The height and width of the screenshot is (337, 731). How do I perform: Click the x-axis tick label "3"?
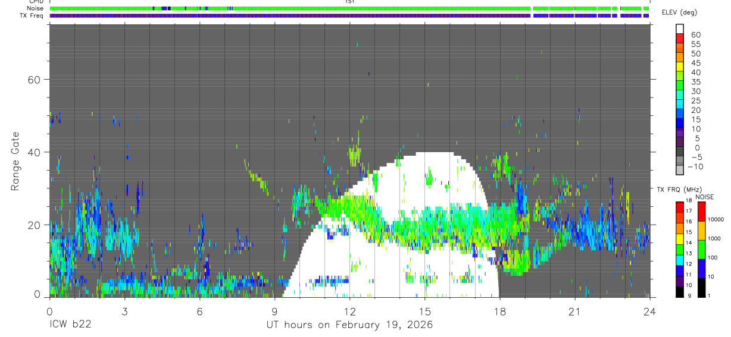pos(124,311)
